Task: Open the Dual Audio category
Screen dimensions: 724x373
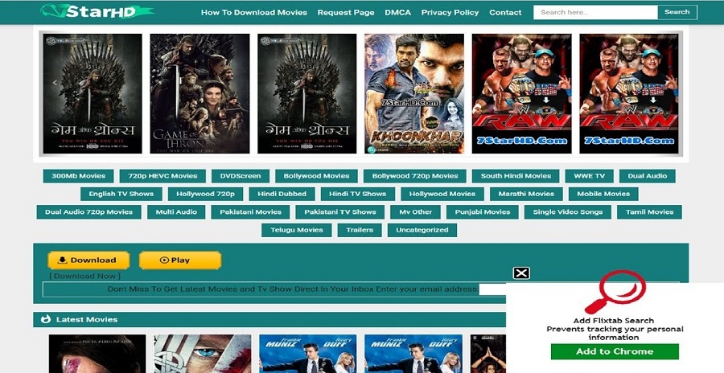Action: 648,176
